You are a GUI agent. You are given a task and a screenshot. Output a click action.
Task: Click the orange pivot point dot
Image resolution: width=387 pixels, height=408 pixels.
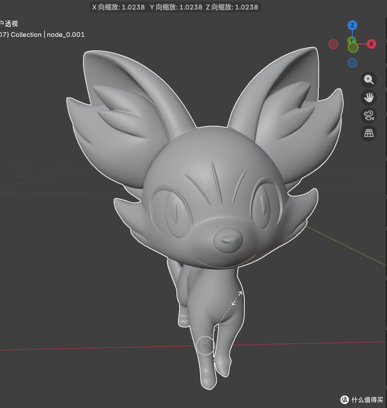[205, 346]
